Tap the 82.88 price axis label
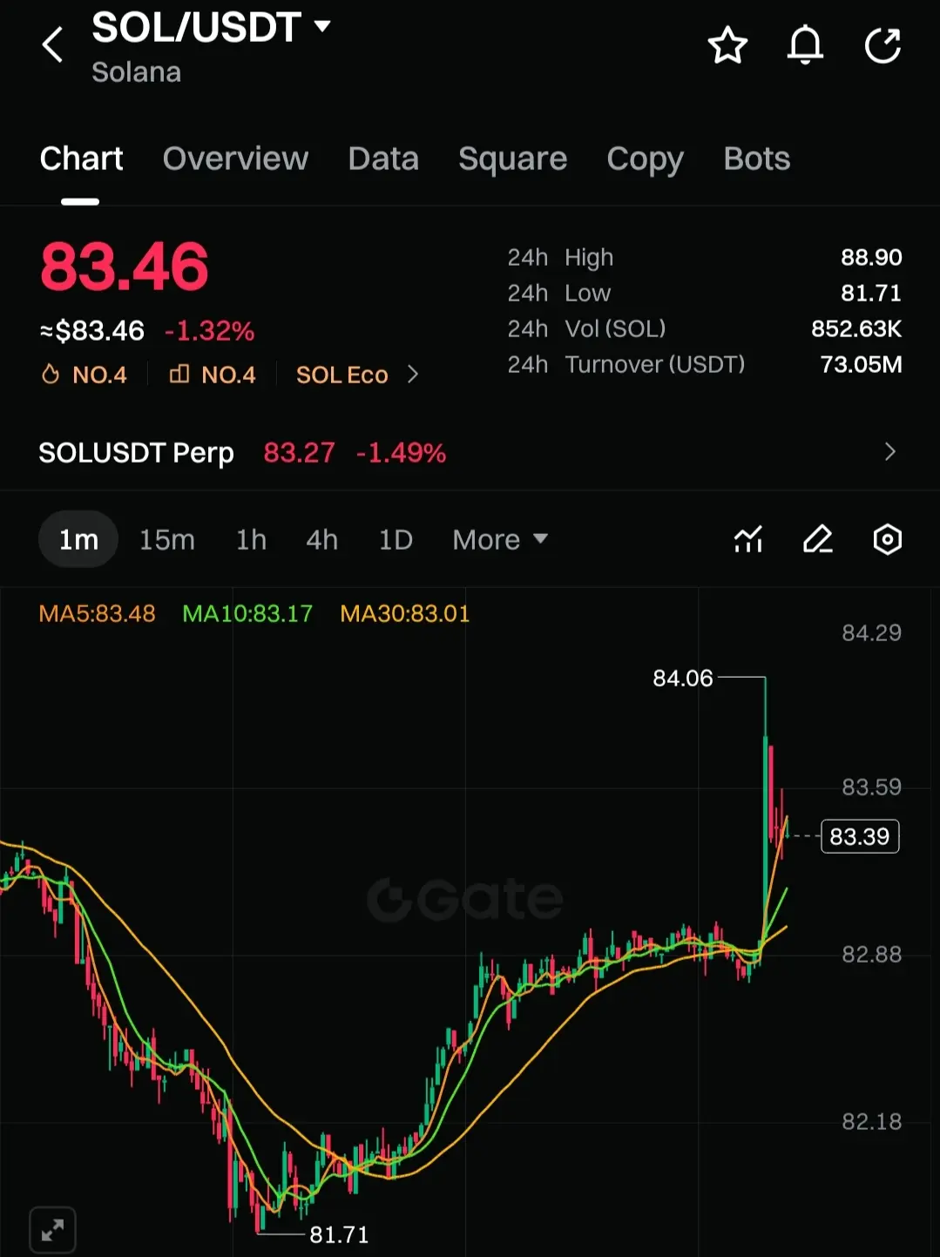This screenshot has width=940, height=1257. click(871, 955)
